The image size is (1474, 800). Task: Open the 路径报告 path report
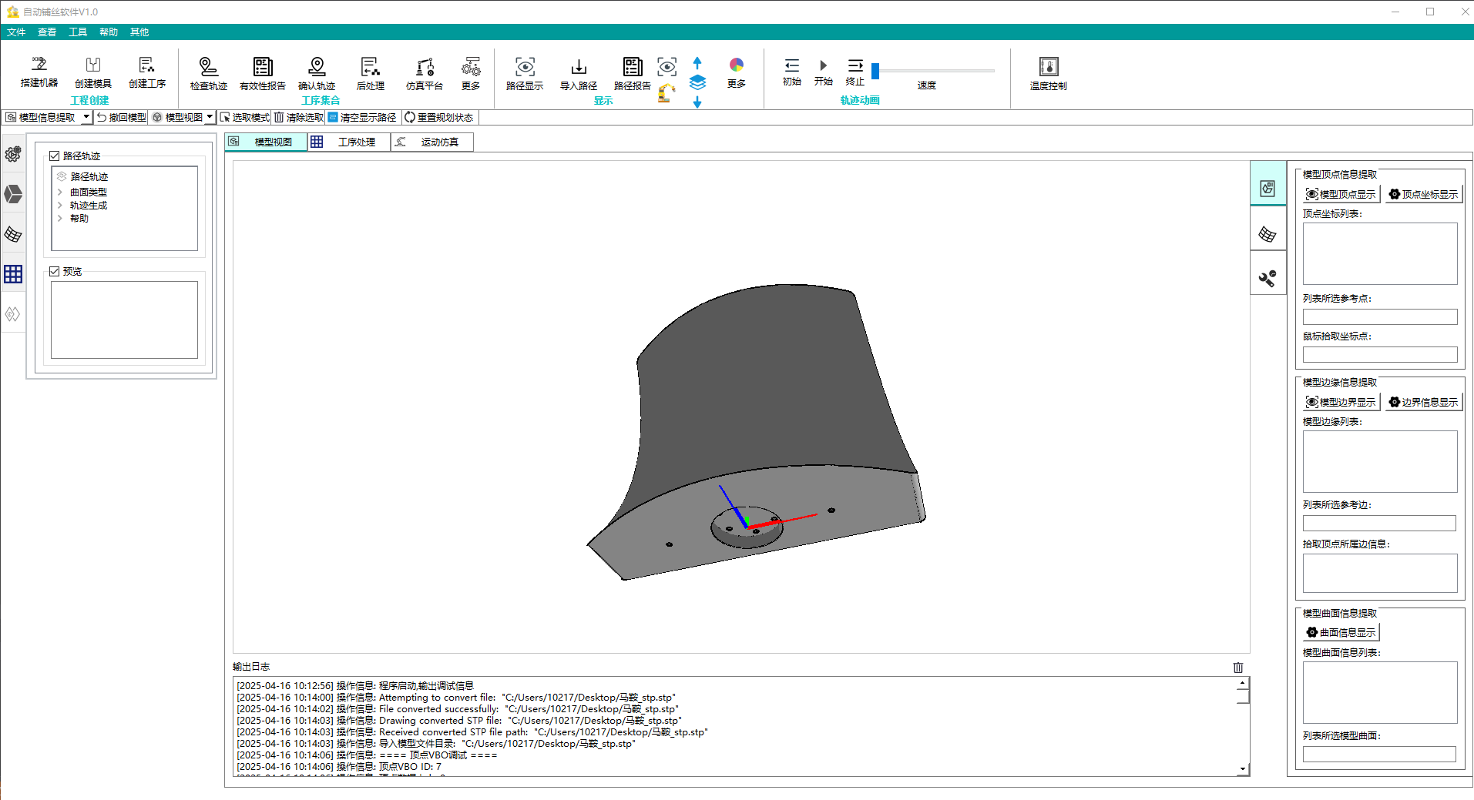pos(633,73)
